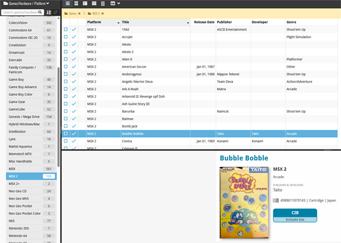The image size is (341, 243).
Task: Open the panel layout dropdown arrow
Action: point(119,3)
